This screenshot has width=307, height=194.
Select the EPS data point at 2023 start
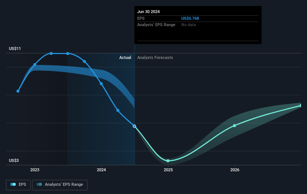35,65
